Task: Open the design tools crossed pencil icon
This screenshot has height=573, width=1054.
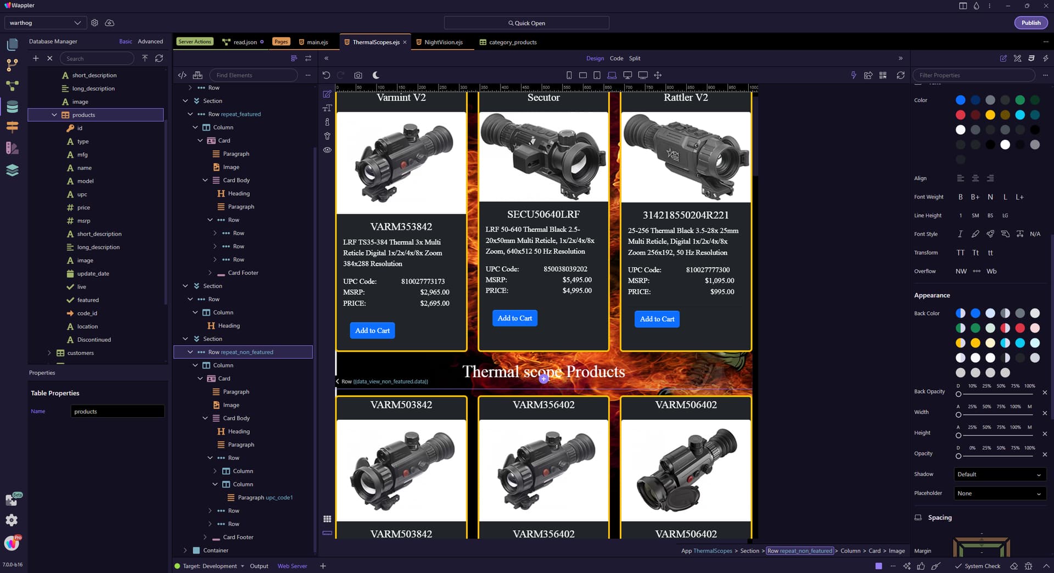Action: tap(1017, 58)
